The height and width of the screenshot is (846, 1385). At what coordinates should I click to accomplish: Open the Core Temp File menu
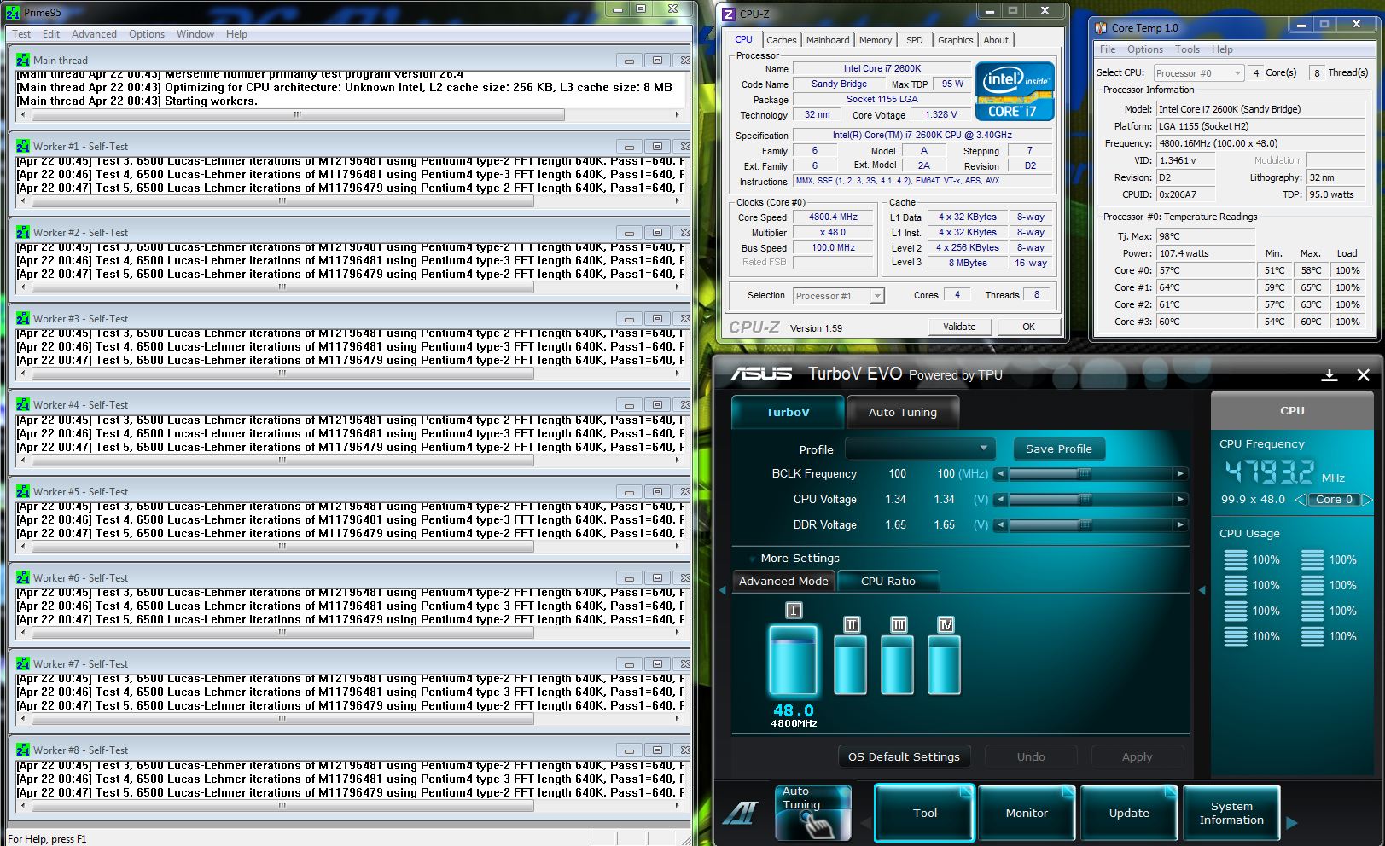pyautogui.click(x=1108, y=49)
